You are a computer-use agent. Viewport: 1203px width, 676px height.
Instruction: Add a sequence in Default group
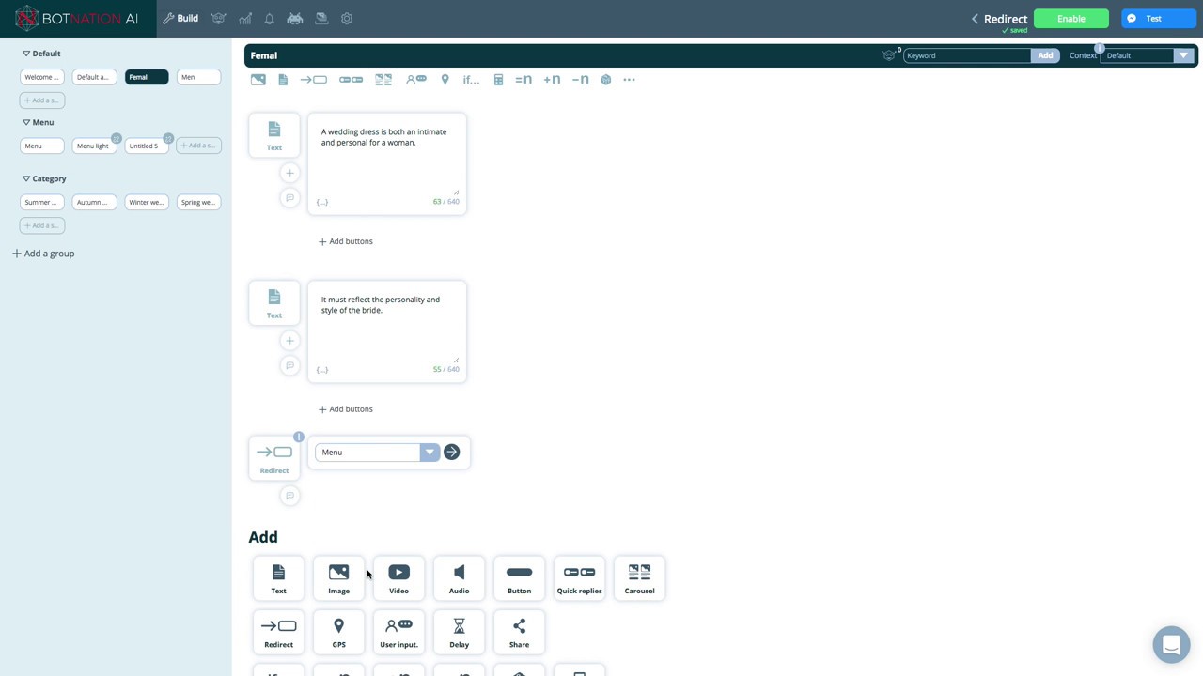pyautogui.click(x=42, y=100)
